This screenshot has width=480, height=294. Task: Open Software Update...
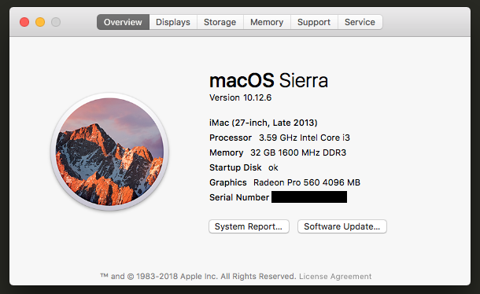click(x=342, y=226)
